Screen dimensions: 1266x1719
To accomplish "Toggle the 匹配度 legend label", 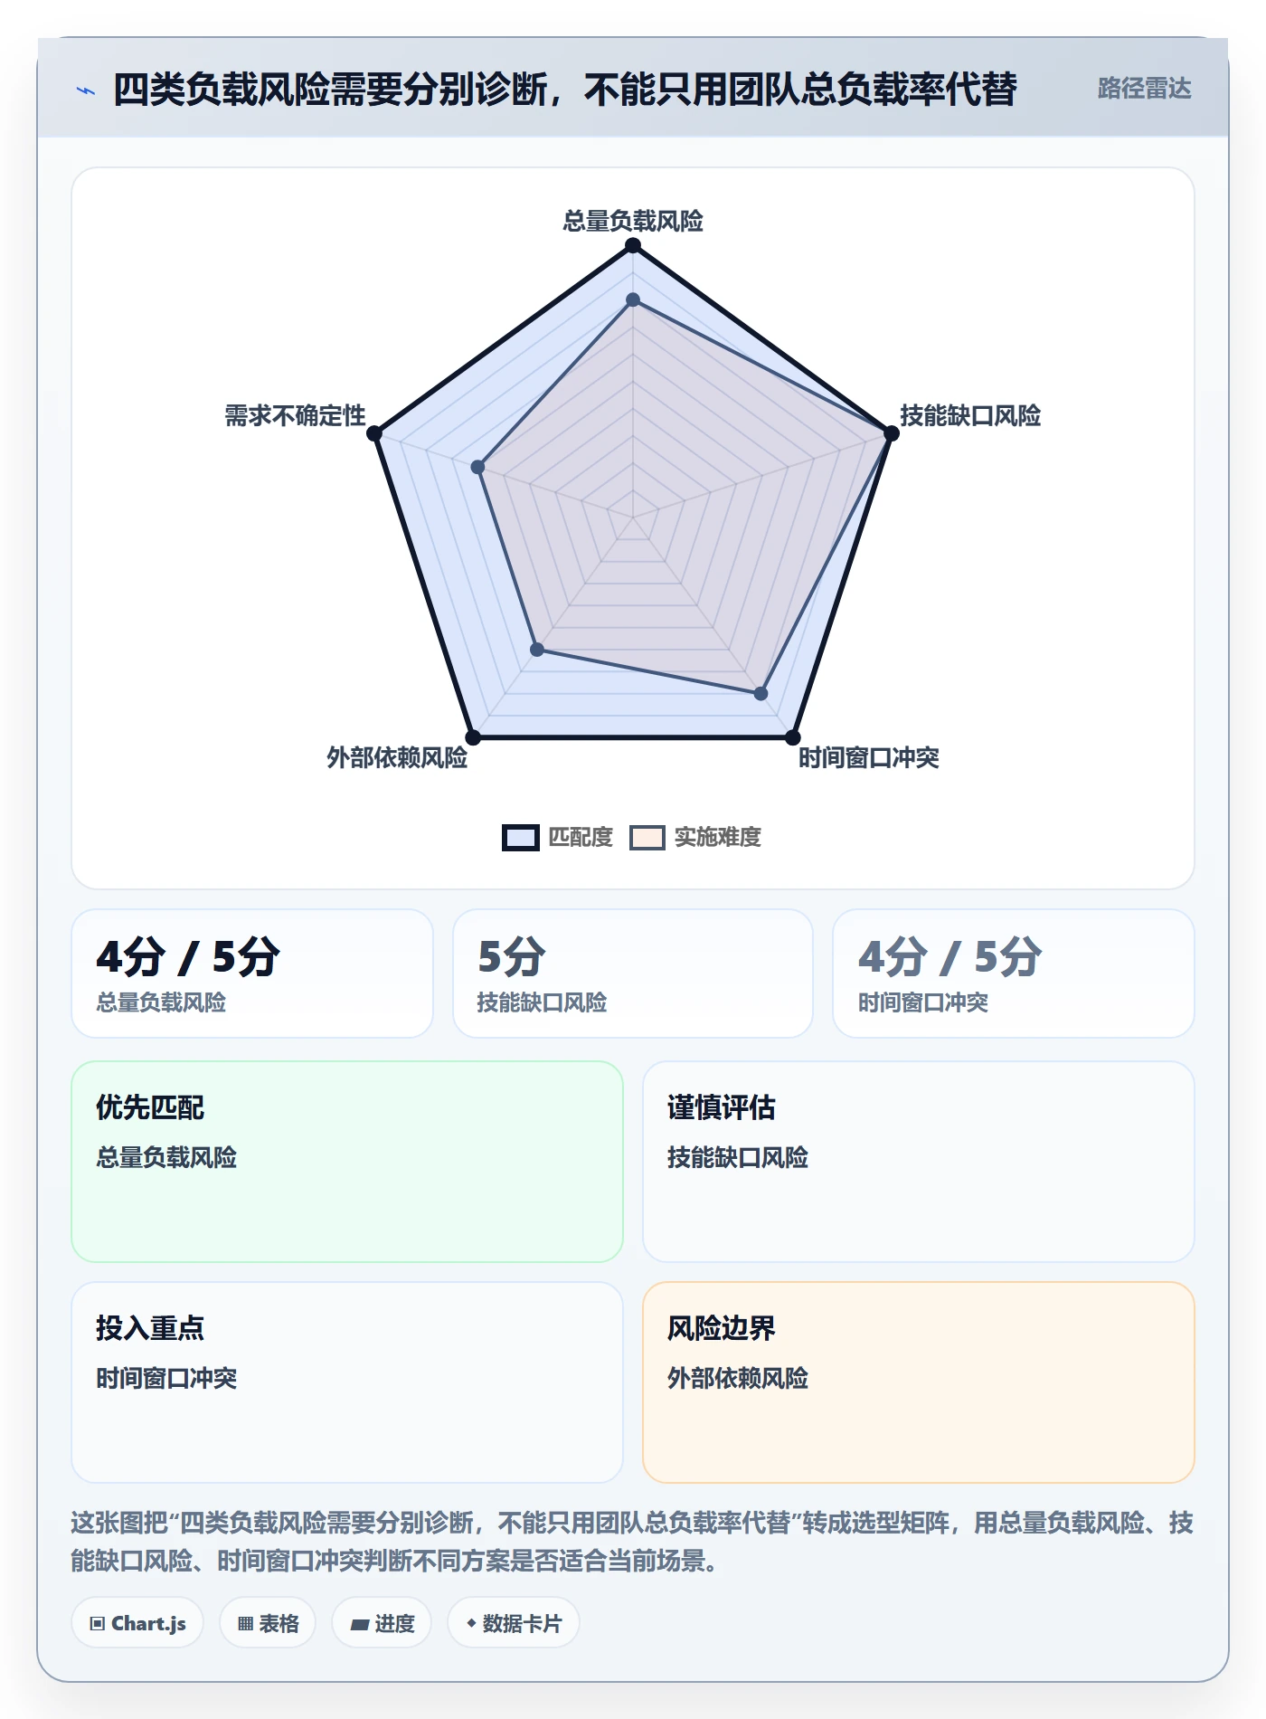I will point(581,838).
